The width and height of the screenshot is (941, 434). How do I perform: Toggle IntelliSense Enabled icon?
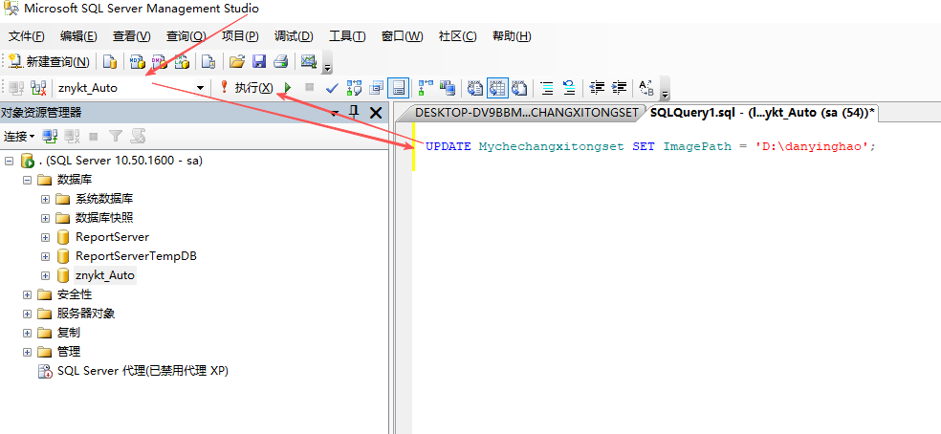point(399,88)
